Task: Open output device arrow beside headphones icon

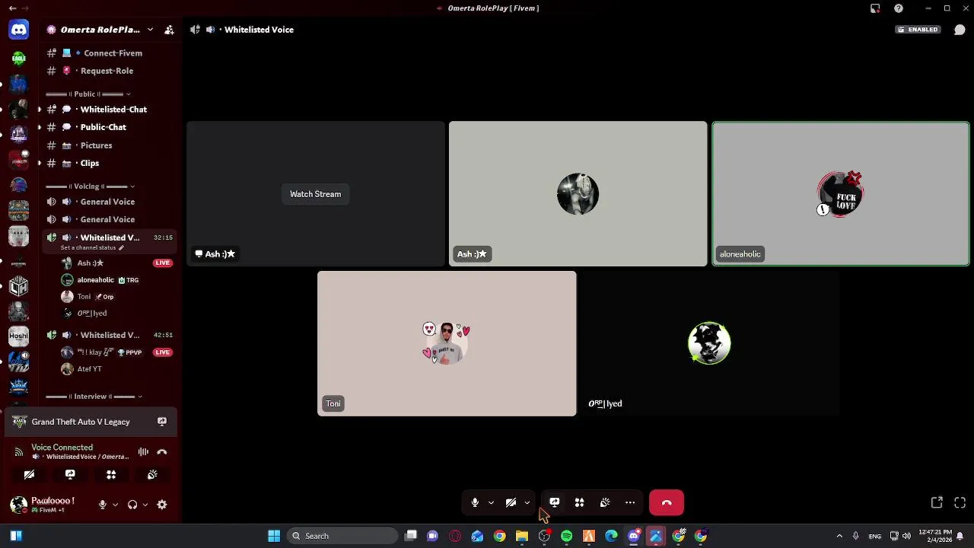Action: click(x=145, y=505)
